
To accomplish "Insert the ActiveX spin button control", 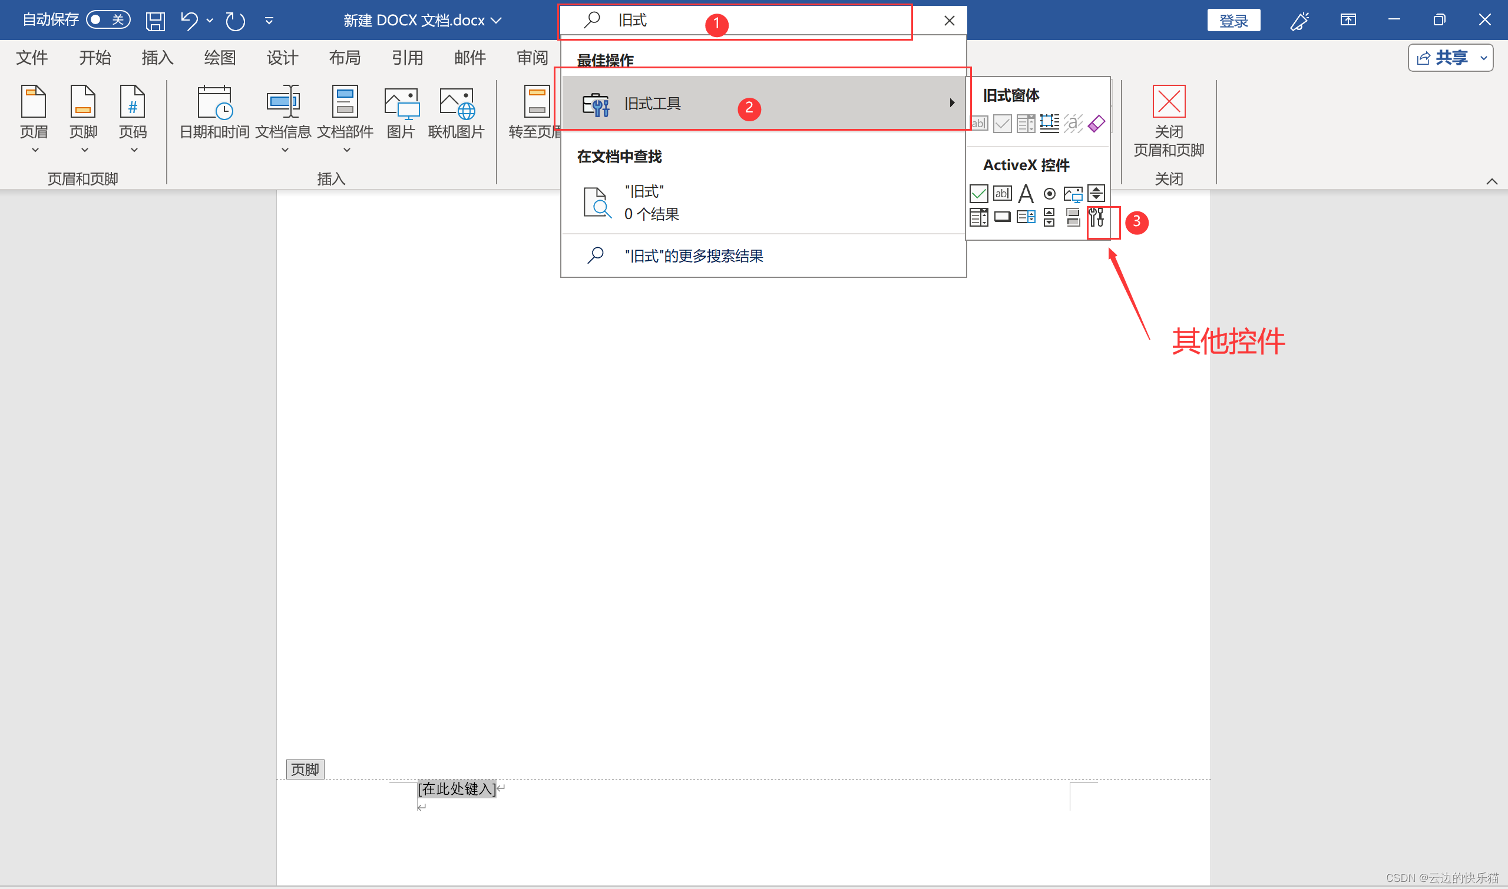I will click(1049, 217).
